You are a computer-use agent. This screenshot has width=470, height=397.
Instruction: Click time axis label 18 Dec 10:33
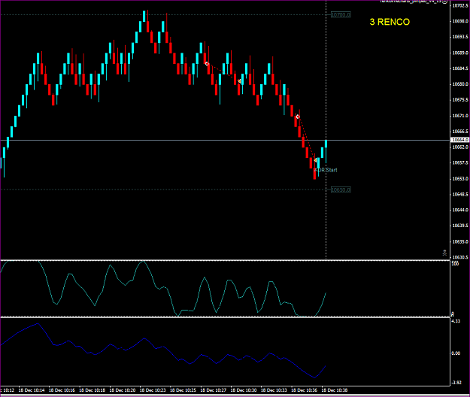tap(274, 390)
